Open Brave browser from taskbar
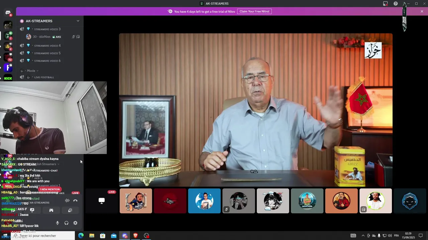Viewport: 428px width, 240px height. coord(135,236)
